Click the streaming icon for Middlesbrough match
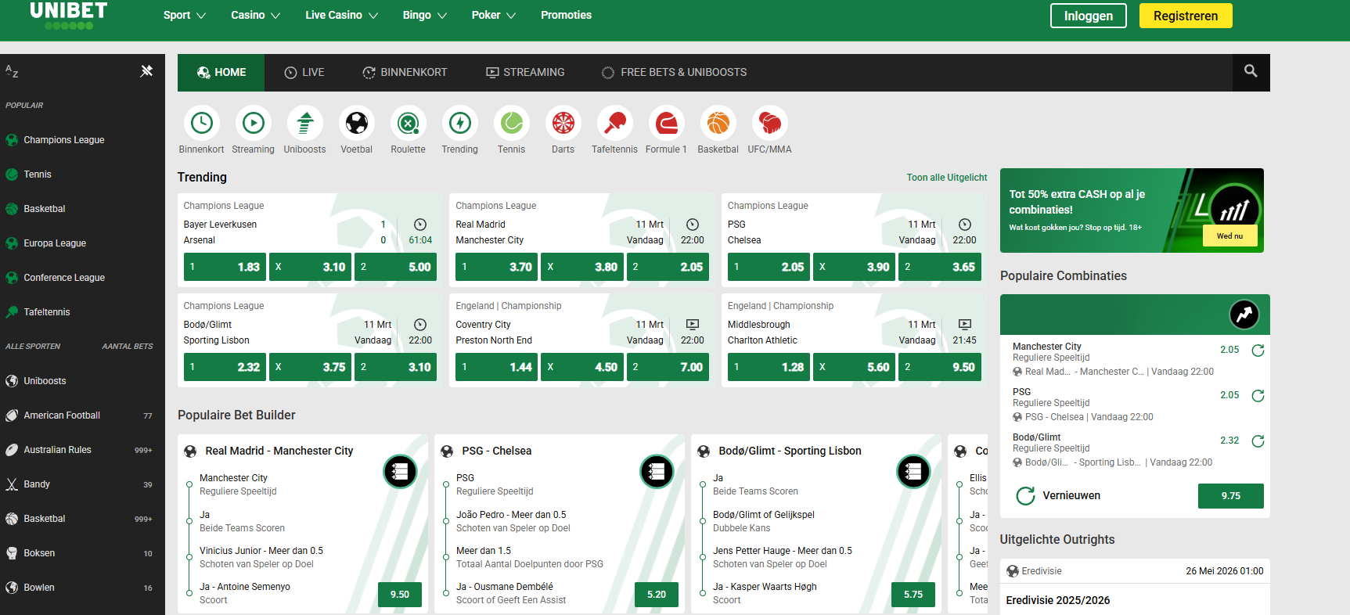Screen dimensions: 1350x615 click(965, 324)
